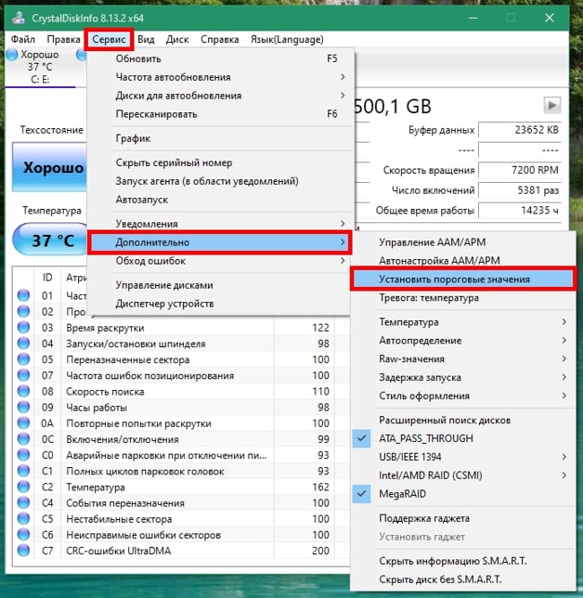The width and height of the screenshot is (583, 598).
Task: Click the status orb for attribute C7
Action: pos(23,550)
